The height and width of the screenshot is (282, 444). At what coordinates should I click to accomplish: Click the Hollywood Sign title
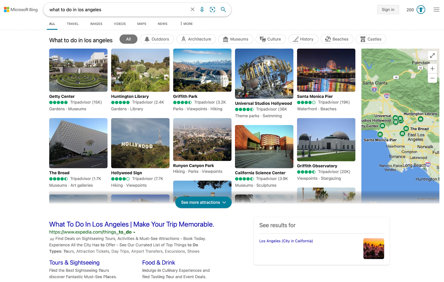click(127, 173)
